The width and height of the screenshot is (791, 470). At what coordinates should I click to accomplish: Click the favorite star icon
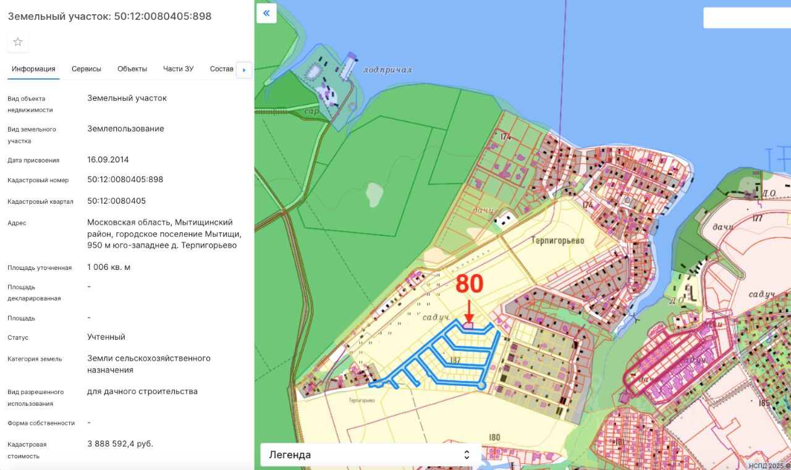pos(18,42)
